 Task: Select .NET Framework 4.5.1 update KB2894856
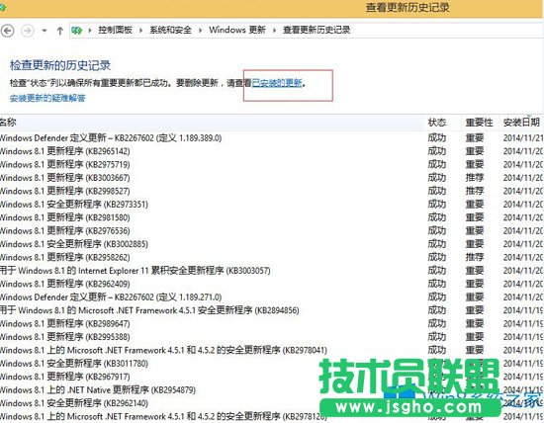(x=272, y=310)
